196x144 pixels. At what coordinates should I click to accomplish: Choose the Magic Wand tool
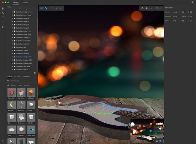click(3, 27)
